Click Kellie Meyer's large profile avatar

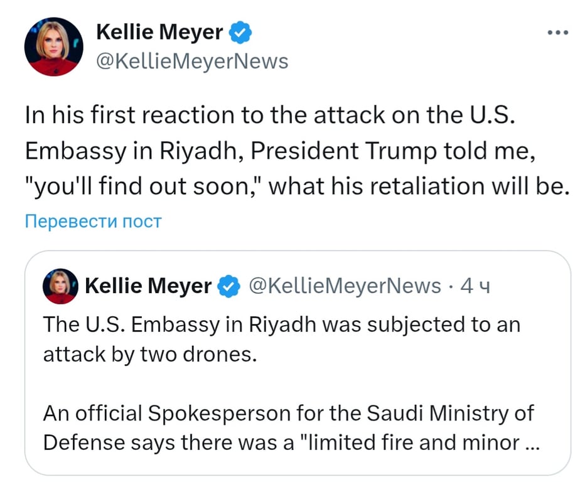[54, 47]
